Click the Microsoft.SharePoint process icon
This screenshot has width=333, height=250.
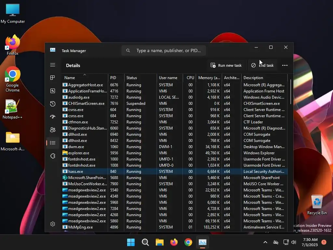(65, 177)
